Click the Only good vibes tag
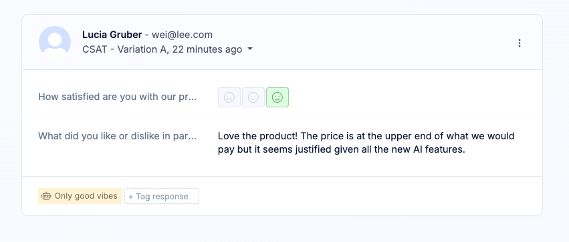Screen dimensions: 569x242 point(80,196)
